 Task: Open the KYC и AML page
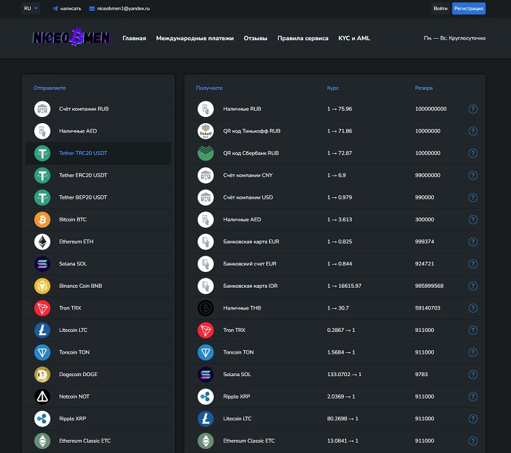(x=354, y=39)
